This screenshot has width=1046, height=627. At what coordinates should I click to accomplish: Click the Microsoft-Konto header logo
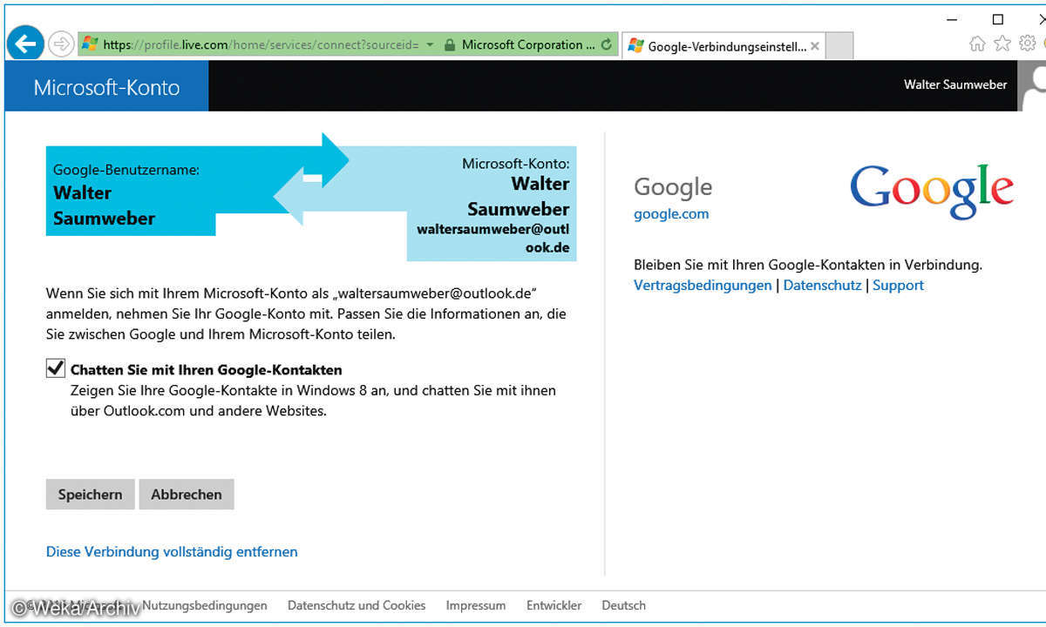click(106, 87)
